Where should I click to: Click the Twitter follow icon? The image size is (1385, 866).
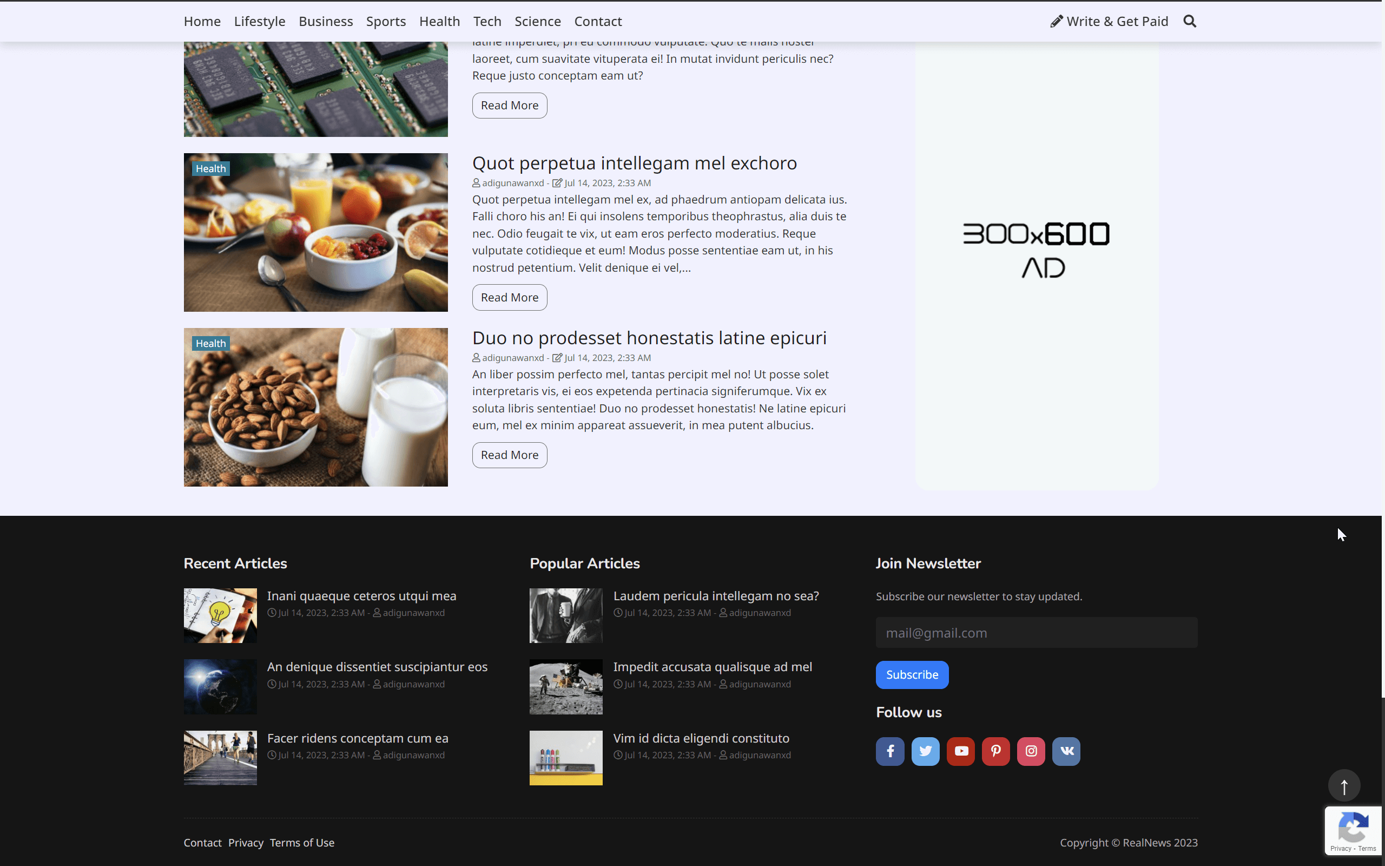pyautogui.click(x=925, y=751)
